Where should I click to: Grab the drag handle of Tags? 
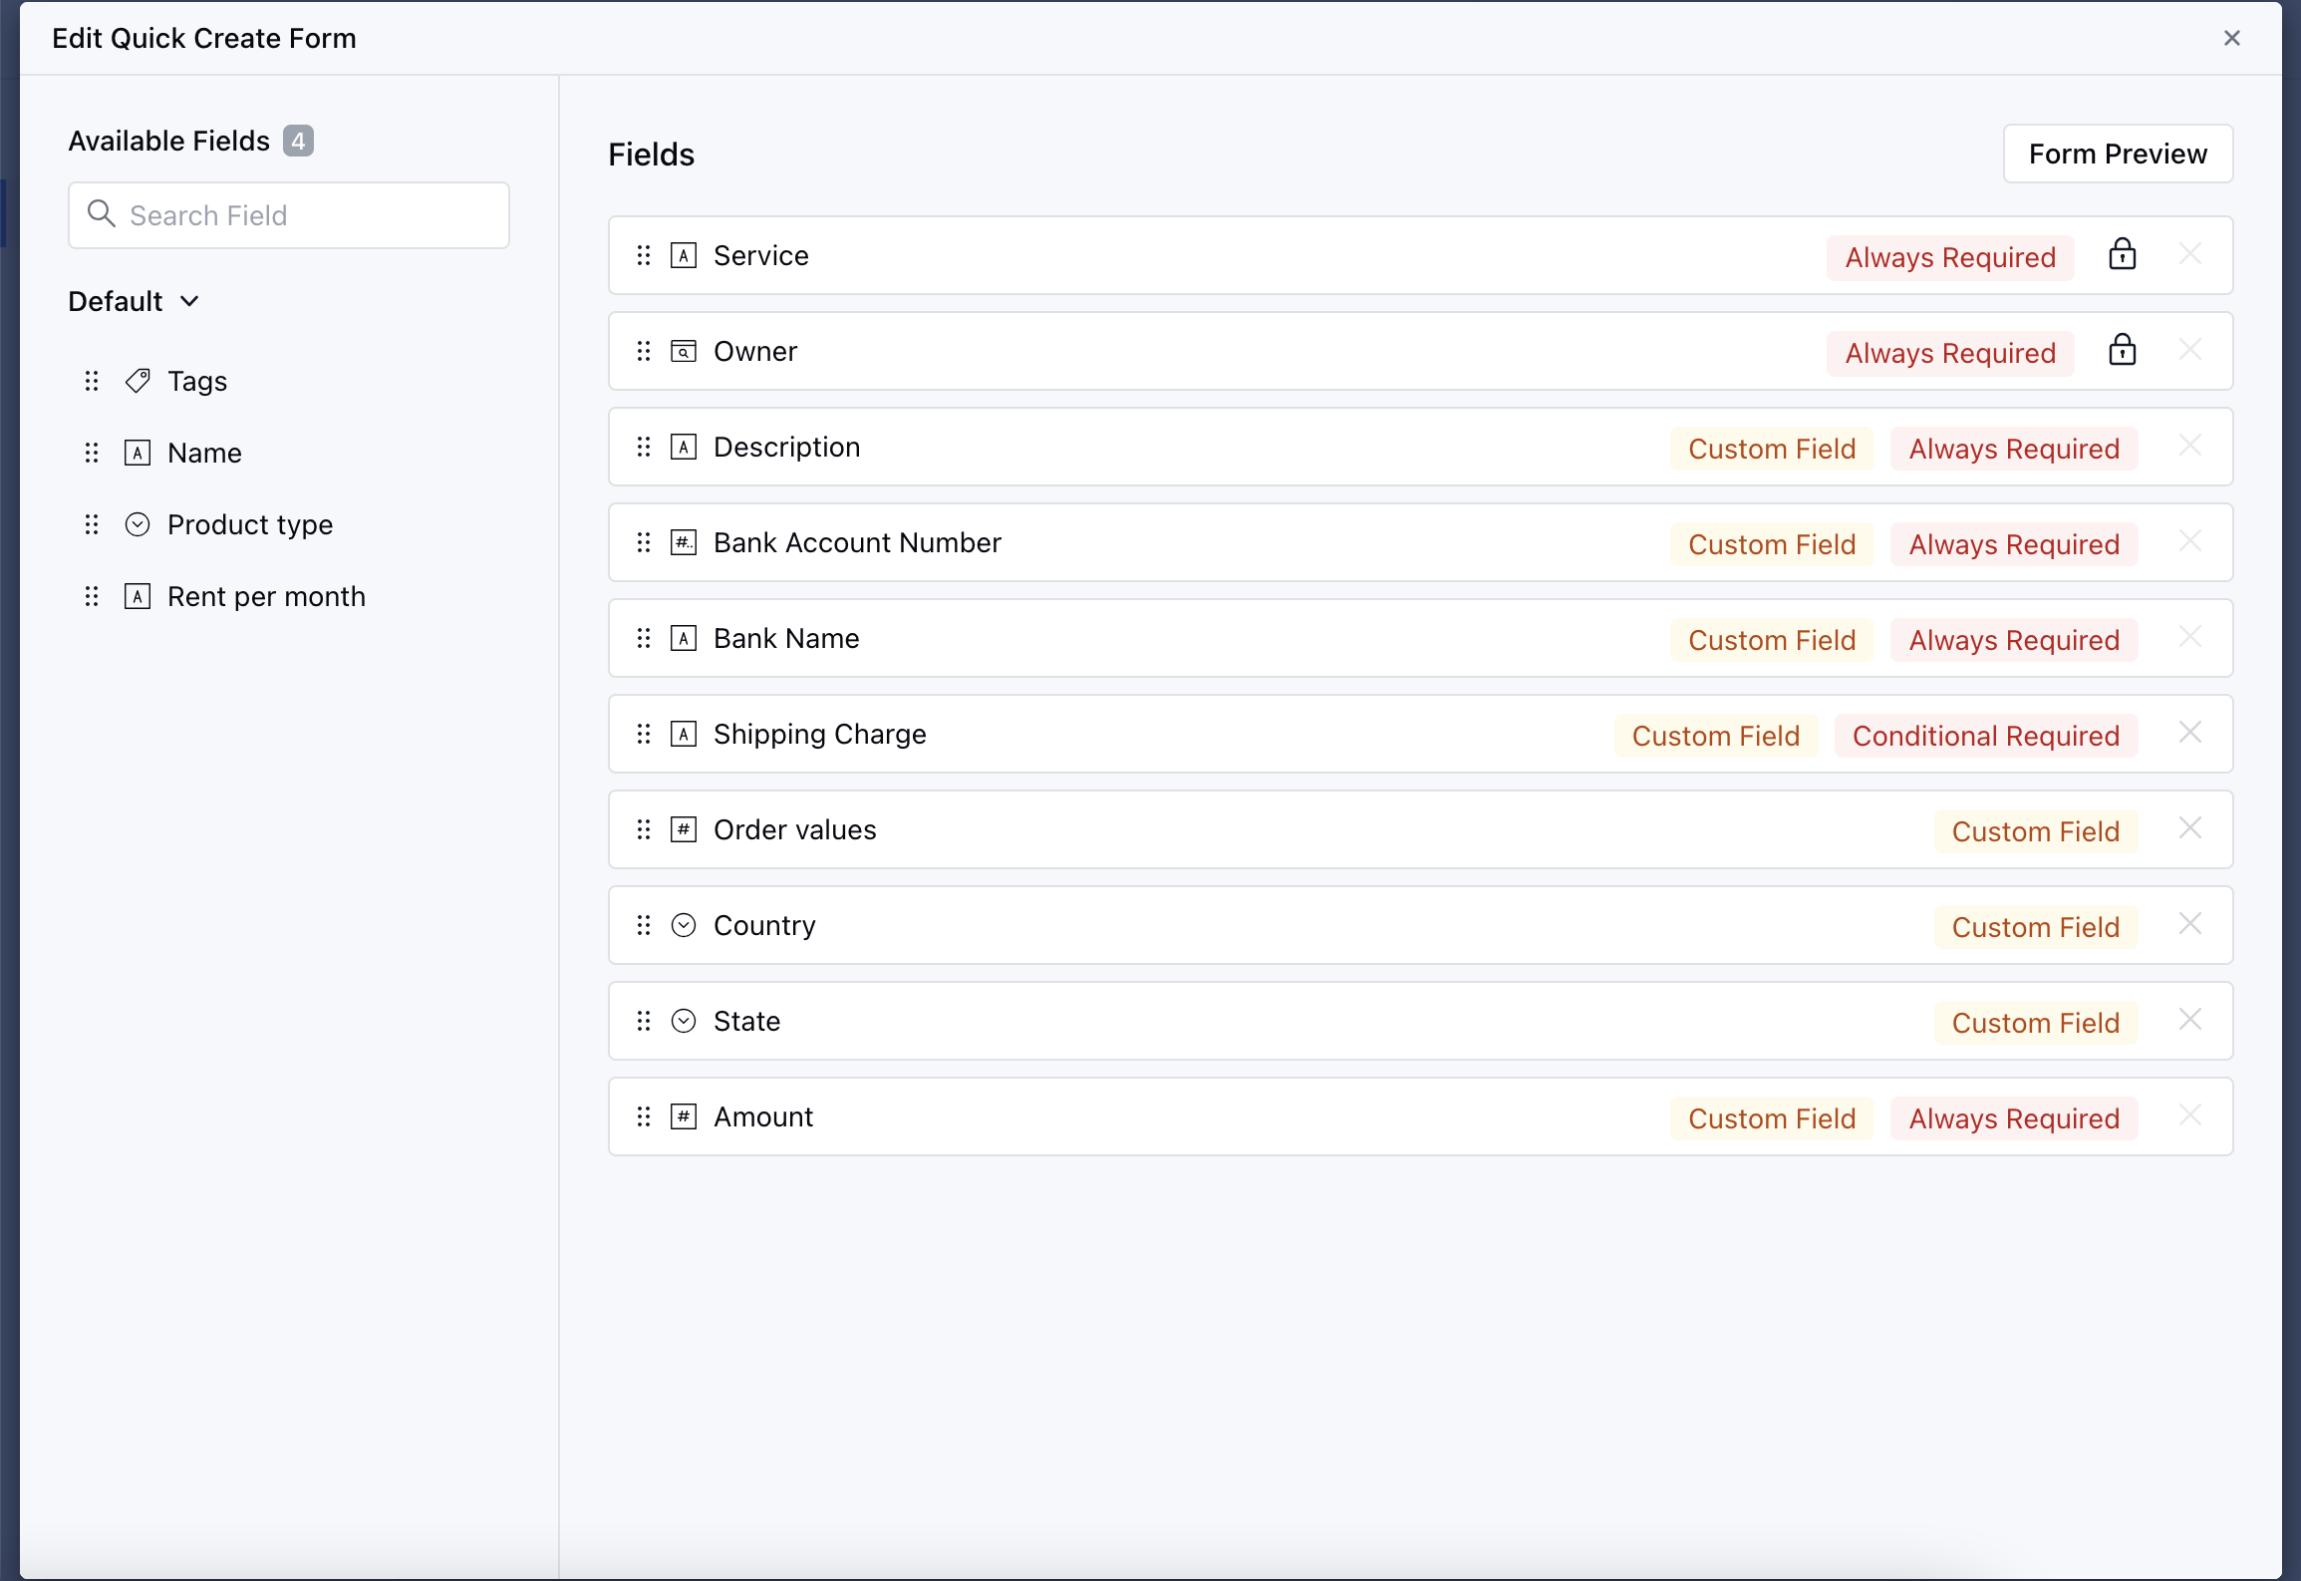[92, 381]
